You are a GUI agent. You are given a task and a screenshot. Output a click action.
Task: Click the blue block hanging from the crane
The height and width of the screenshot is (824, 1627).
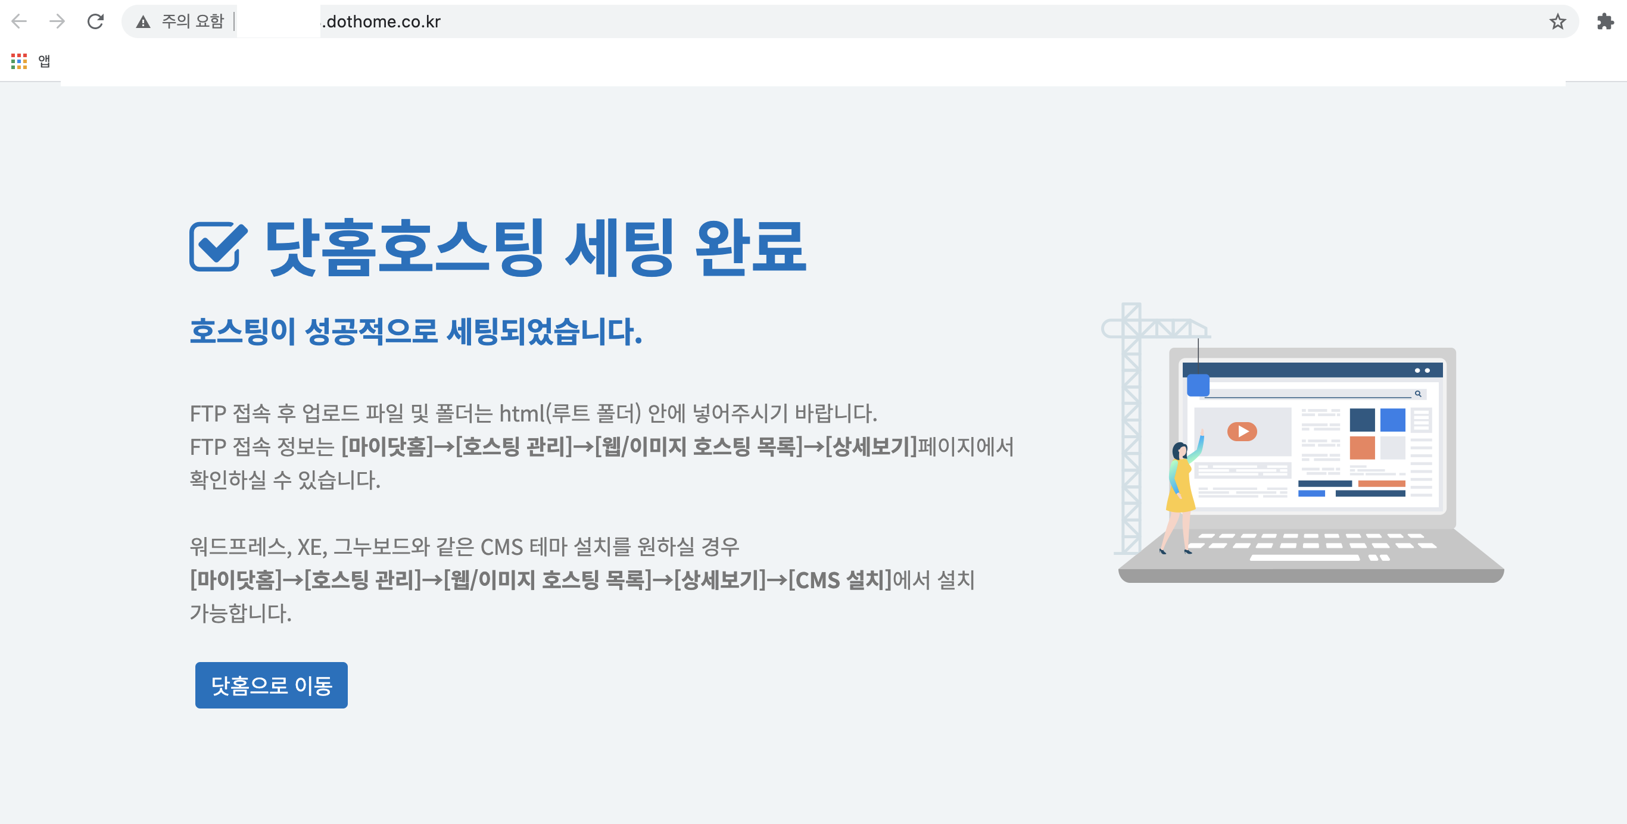1198,385
